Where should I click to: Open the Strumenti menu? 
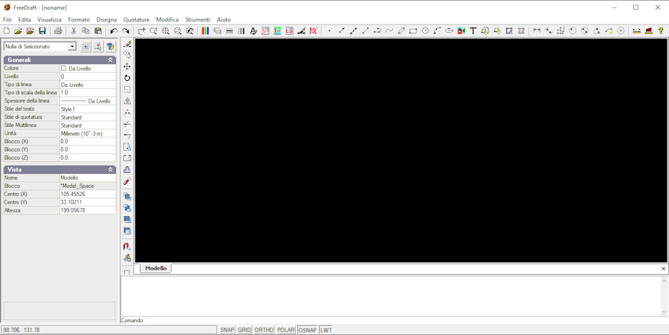[198, 19]
